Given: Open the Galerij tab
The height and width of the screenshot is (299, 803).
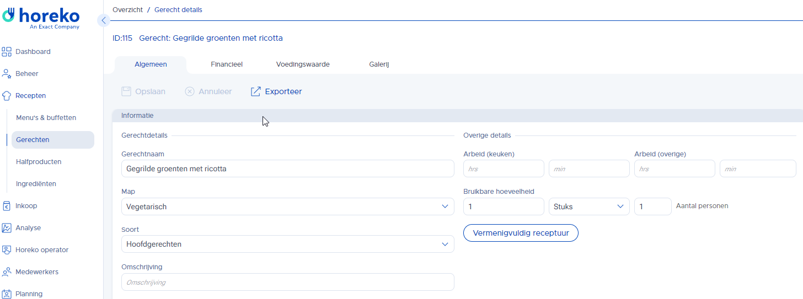Looking at the screenshot, I should (x=379, y=64).
